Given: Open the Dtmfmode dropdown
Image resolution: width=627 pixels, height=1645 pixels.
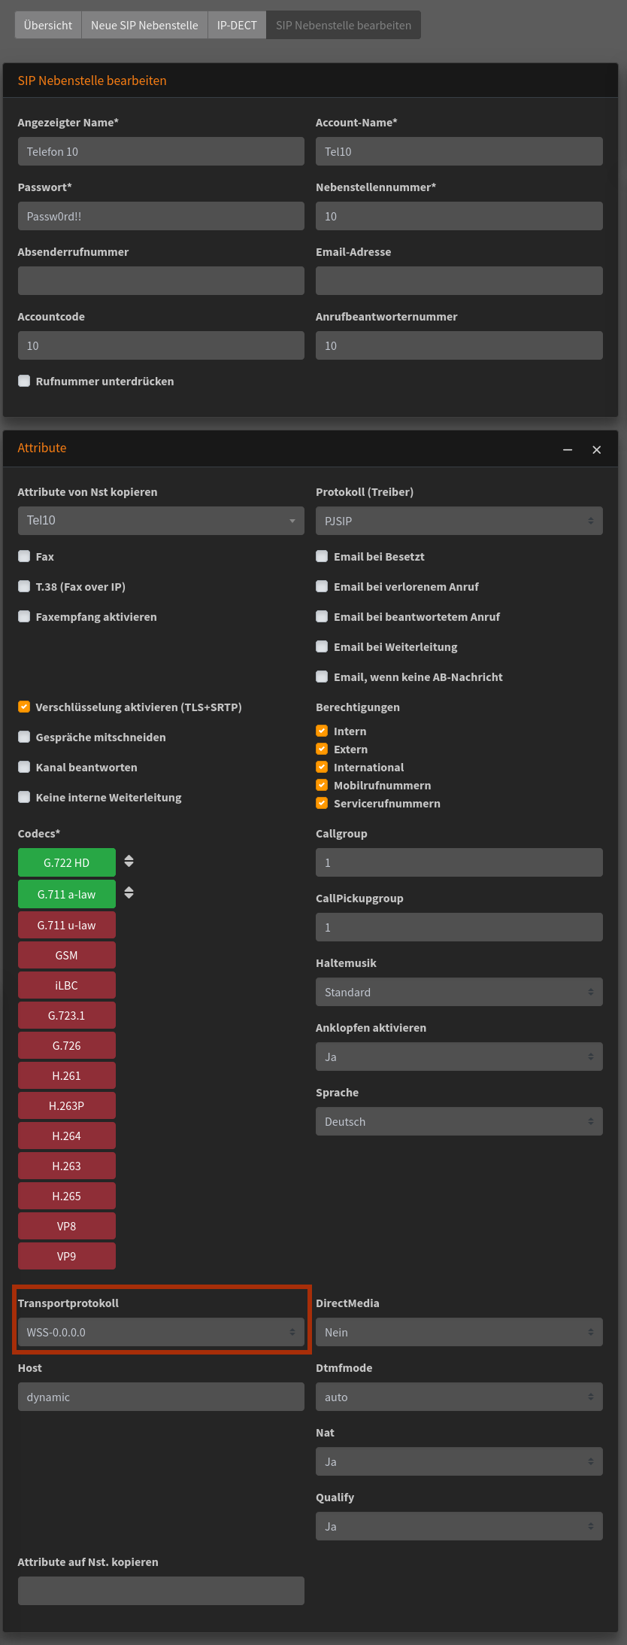Looking at the screenshot, I should click(x=459, y=1397).
